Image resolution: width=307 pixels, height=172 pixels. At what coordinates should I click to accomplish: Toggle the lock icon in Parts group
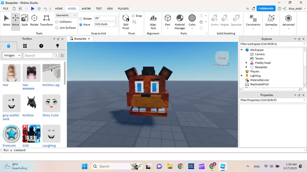[x=201, y=22]
